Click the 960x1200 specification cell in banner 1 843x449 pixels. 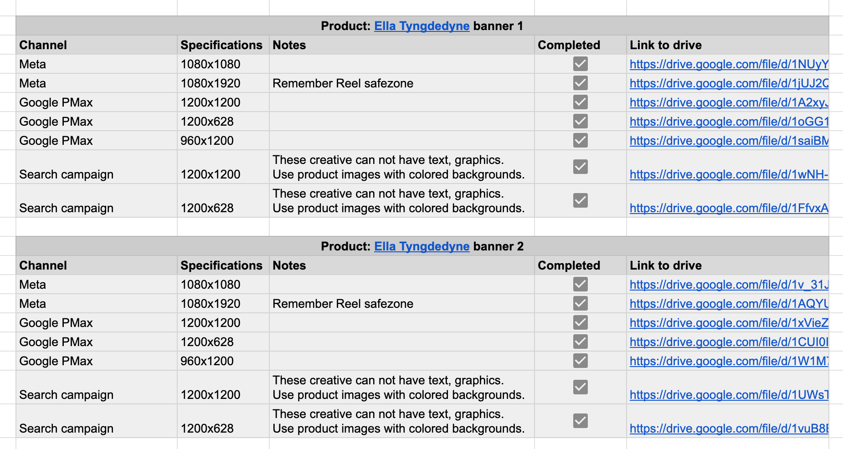223,141
